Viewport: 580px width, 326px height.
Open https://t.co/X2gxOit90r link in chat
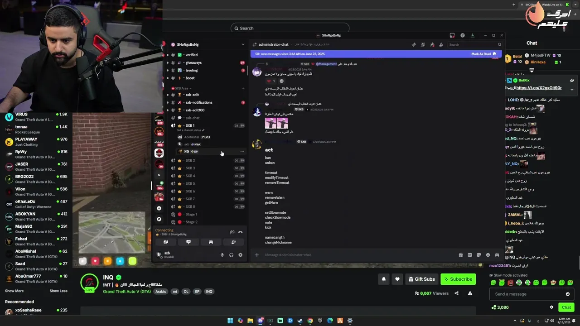coord(539,88)
